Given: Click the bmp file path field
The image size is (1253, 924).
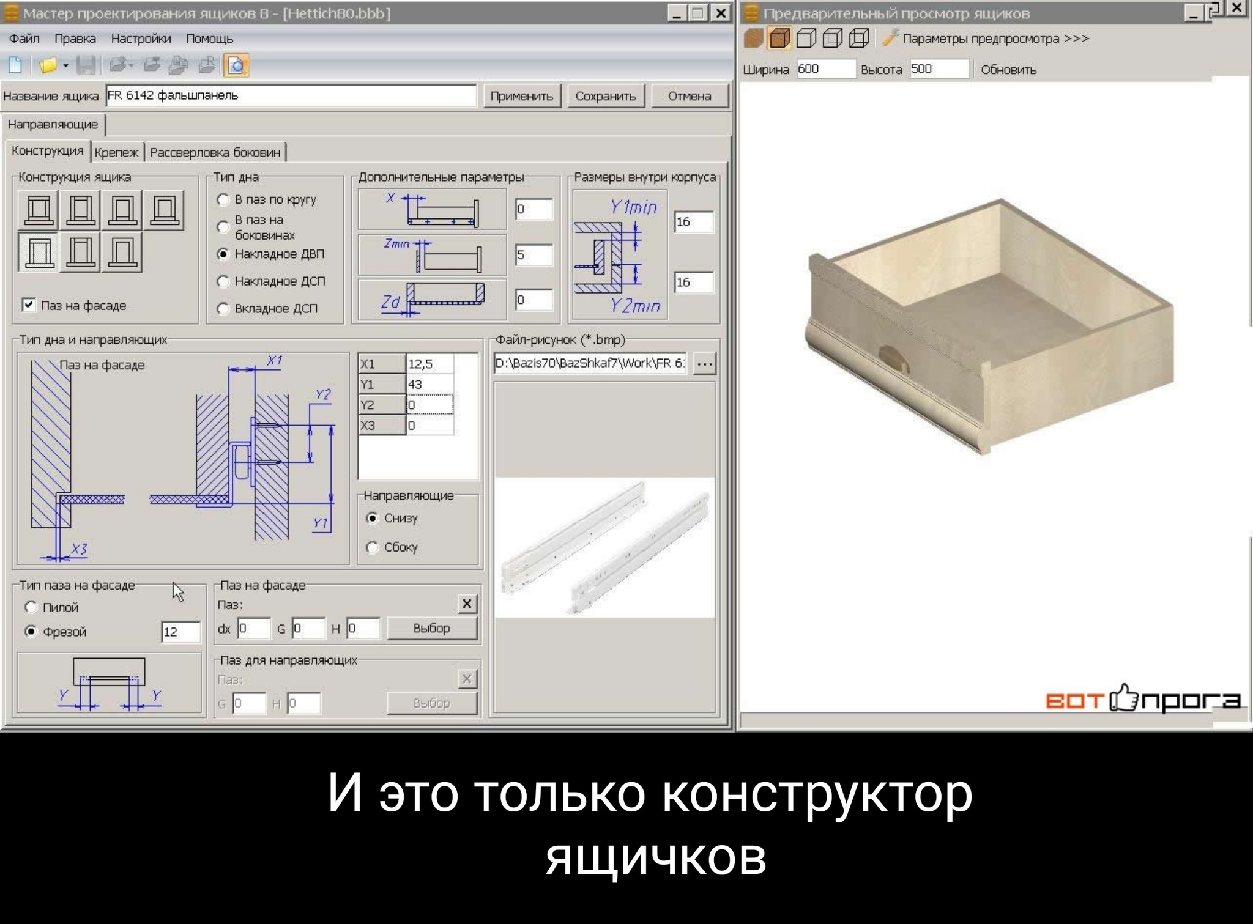Looking at the screenshot, I should pyautogui.click(x=590, y=363).
